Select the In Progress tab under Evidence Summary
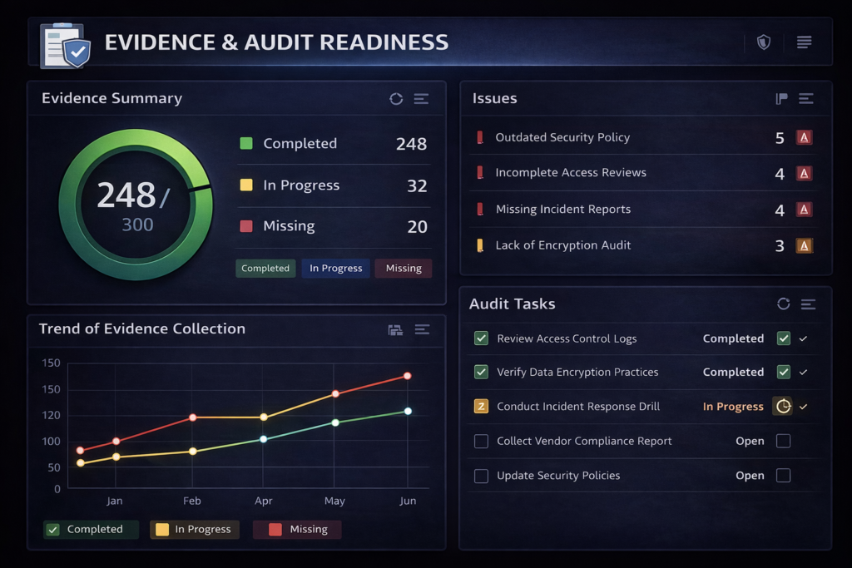Image resolution: width=852 pixels, height=568 pixels. pyautogui.click(x=335, y=269)
